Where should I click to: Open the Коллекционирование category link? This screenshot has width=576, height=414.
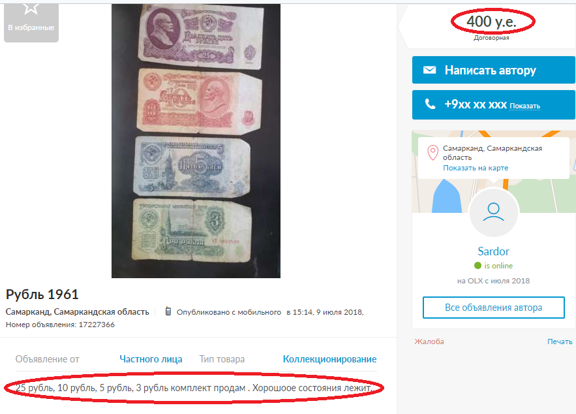[x=329, y=359]
